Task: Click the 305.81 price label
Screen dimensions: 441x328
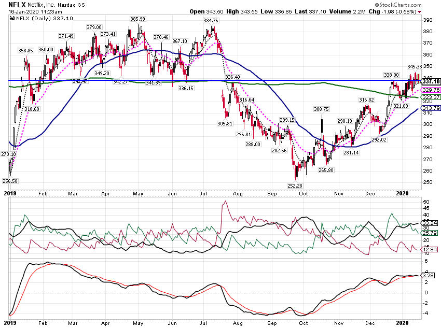Action: click(225, 123)
